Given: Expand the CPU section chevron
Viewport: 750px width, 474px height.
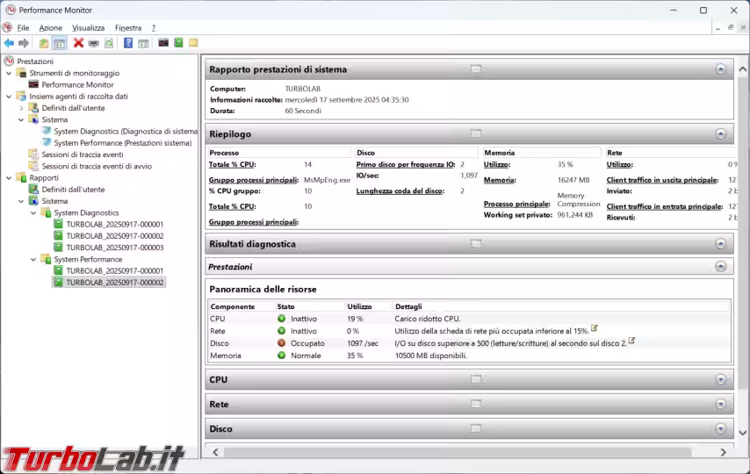Looking at the screenshot, I should [720, 380].
